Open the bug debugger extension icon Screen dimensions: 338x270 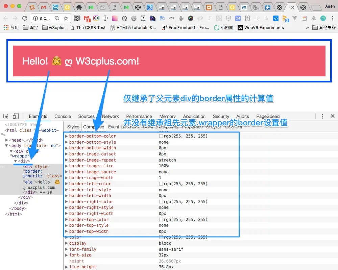[x=181, y=18]
